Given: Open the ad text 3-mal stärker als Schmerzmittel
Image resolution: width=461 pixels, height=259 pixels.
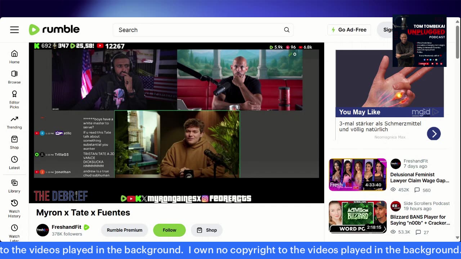Looking at the screenshot, I should (x=380, y=126).
